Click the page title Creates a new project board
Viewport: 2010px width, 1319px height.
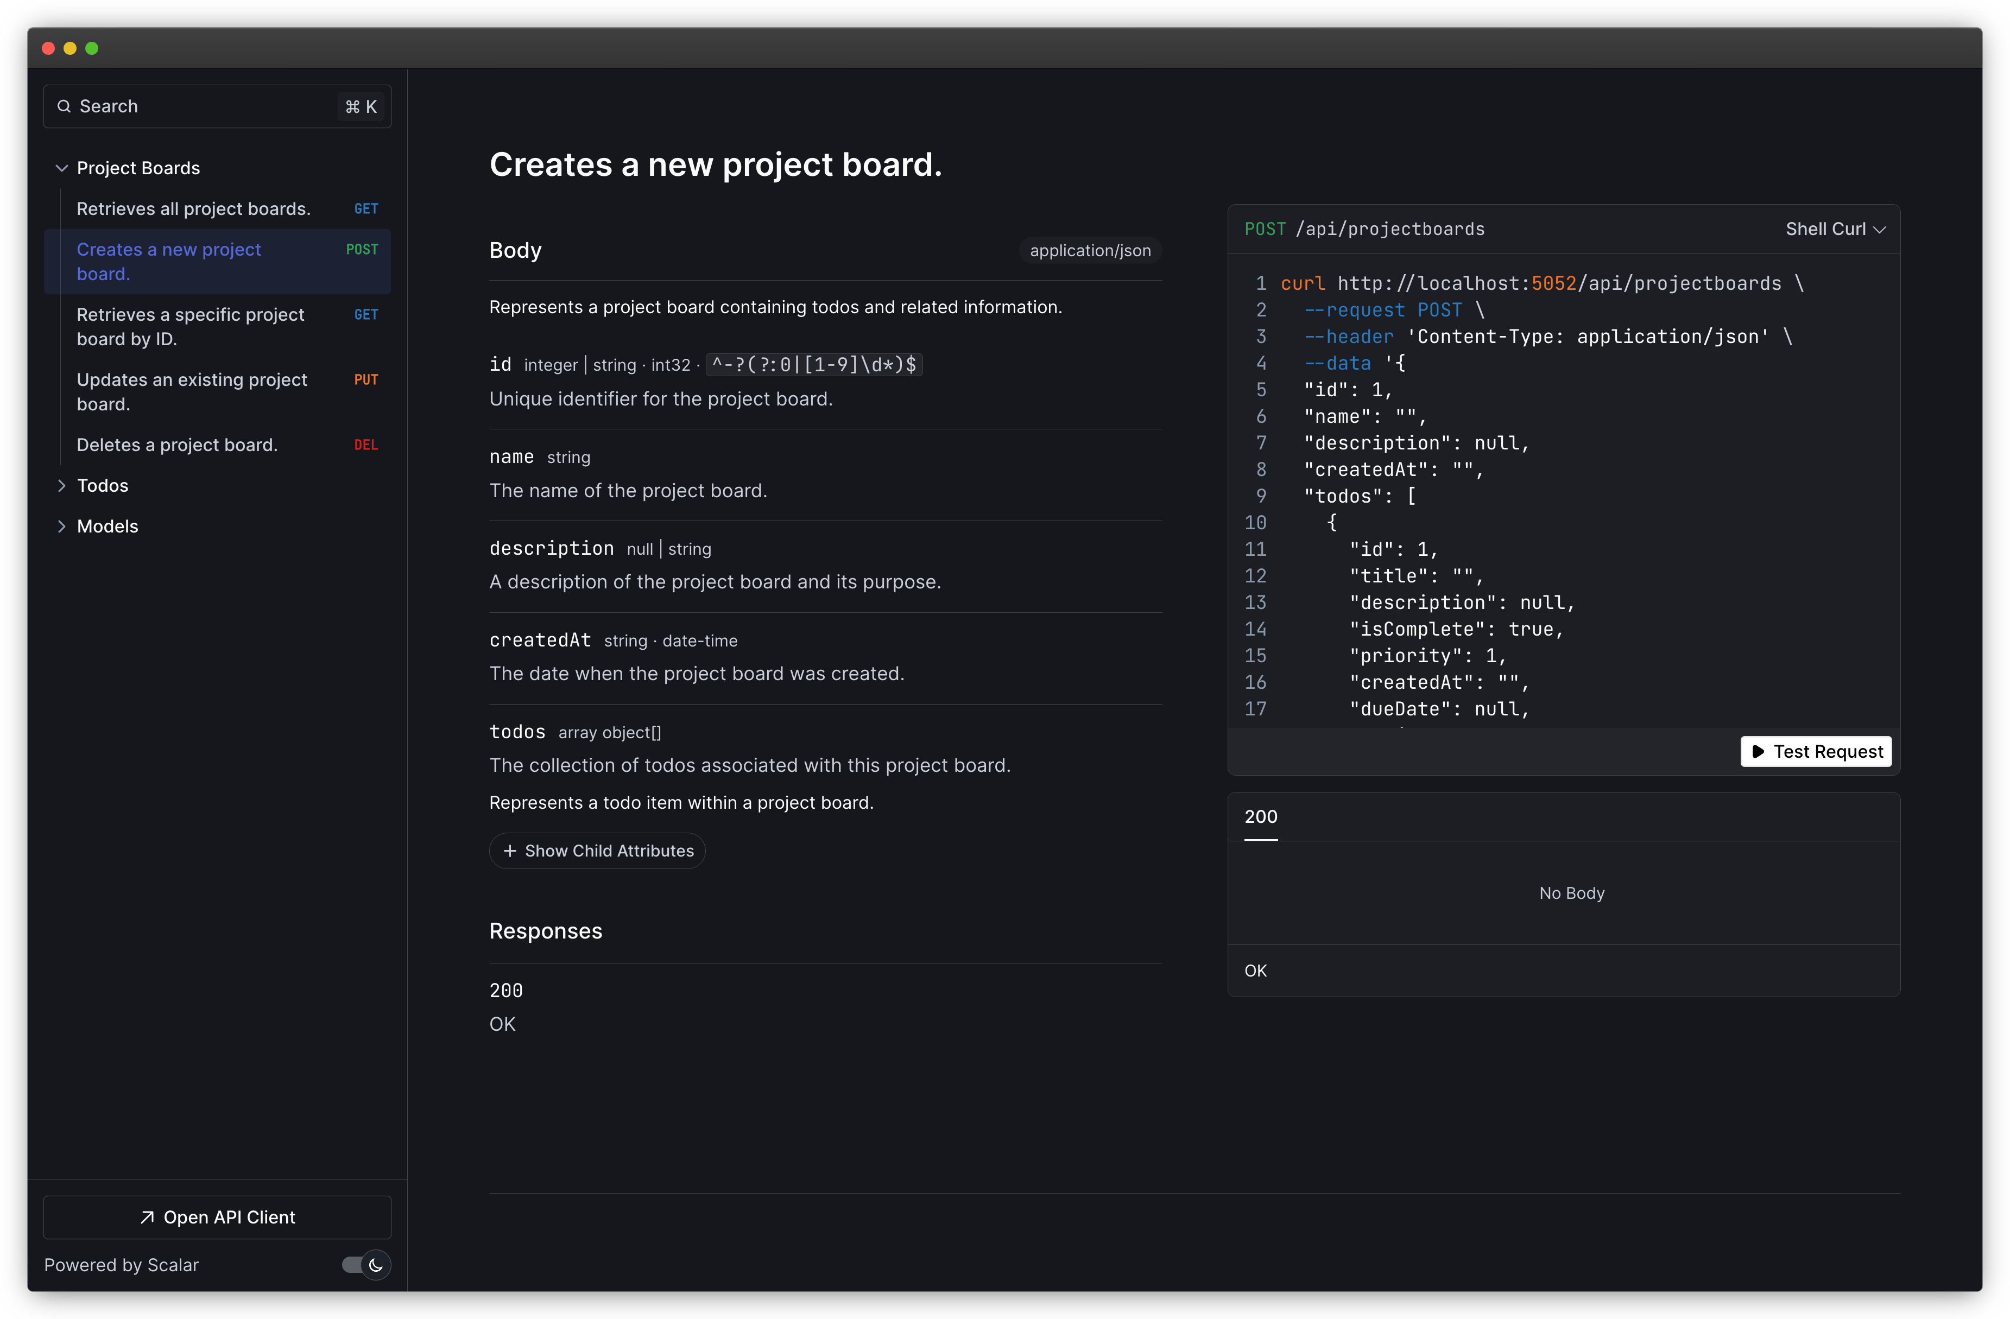pos(715,164)
